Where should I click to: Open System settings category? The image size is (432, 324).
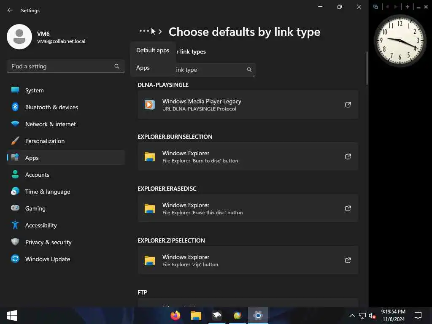[66, 90]
